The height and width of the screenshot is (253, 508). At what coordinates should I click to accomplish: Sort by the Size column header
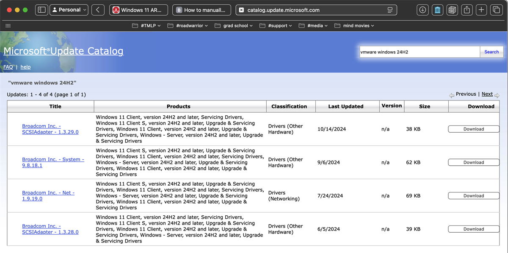click(425, 106)
